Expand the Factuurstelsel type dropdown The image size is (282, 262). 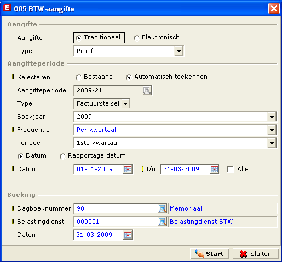[x=125, y=103]
